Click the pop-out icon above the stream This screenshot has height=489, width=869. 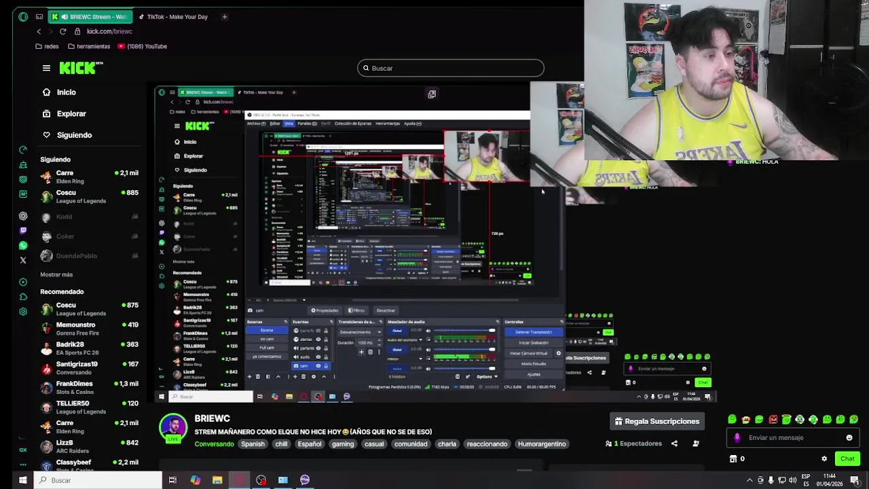click(432, 94)
